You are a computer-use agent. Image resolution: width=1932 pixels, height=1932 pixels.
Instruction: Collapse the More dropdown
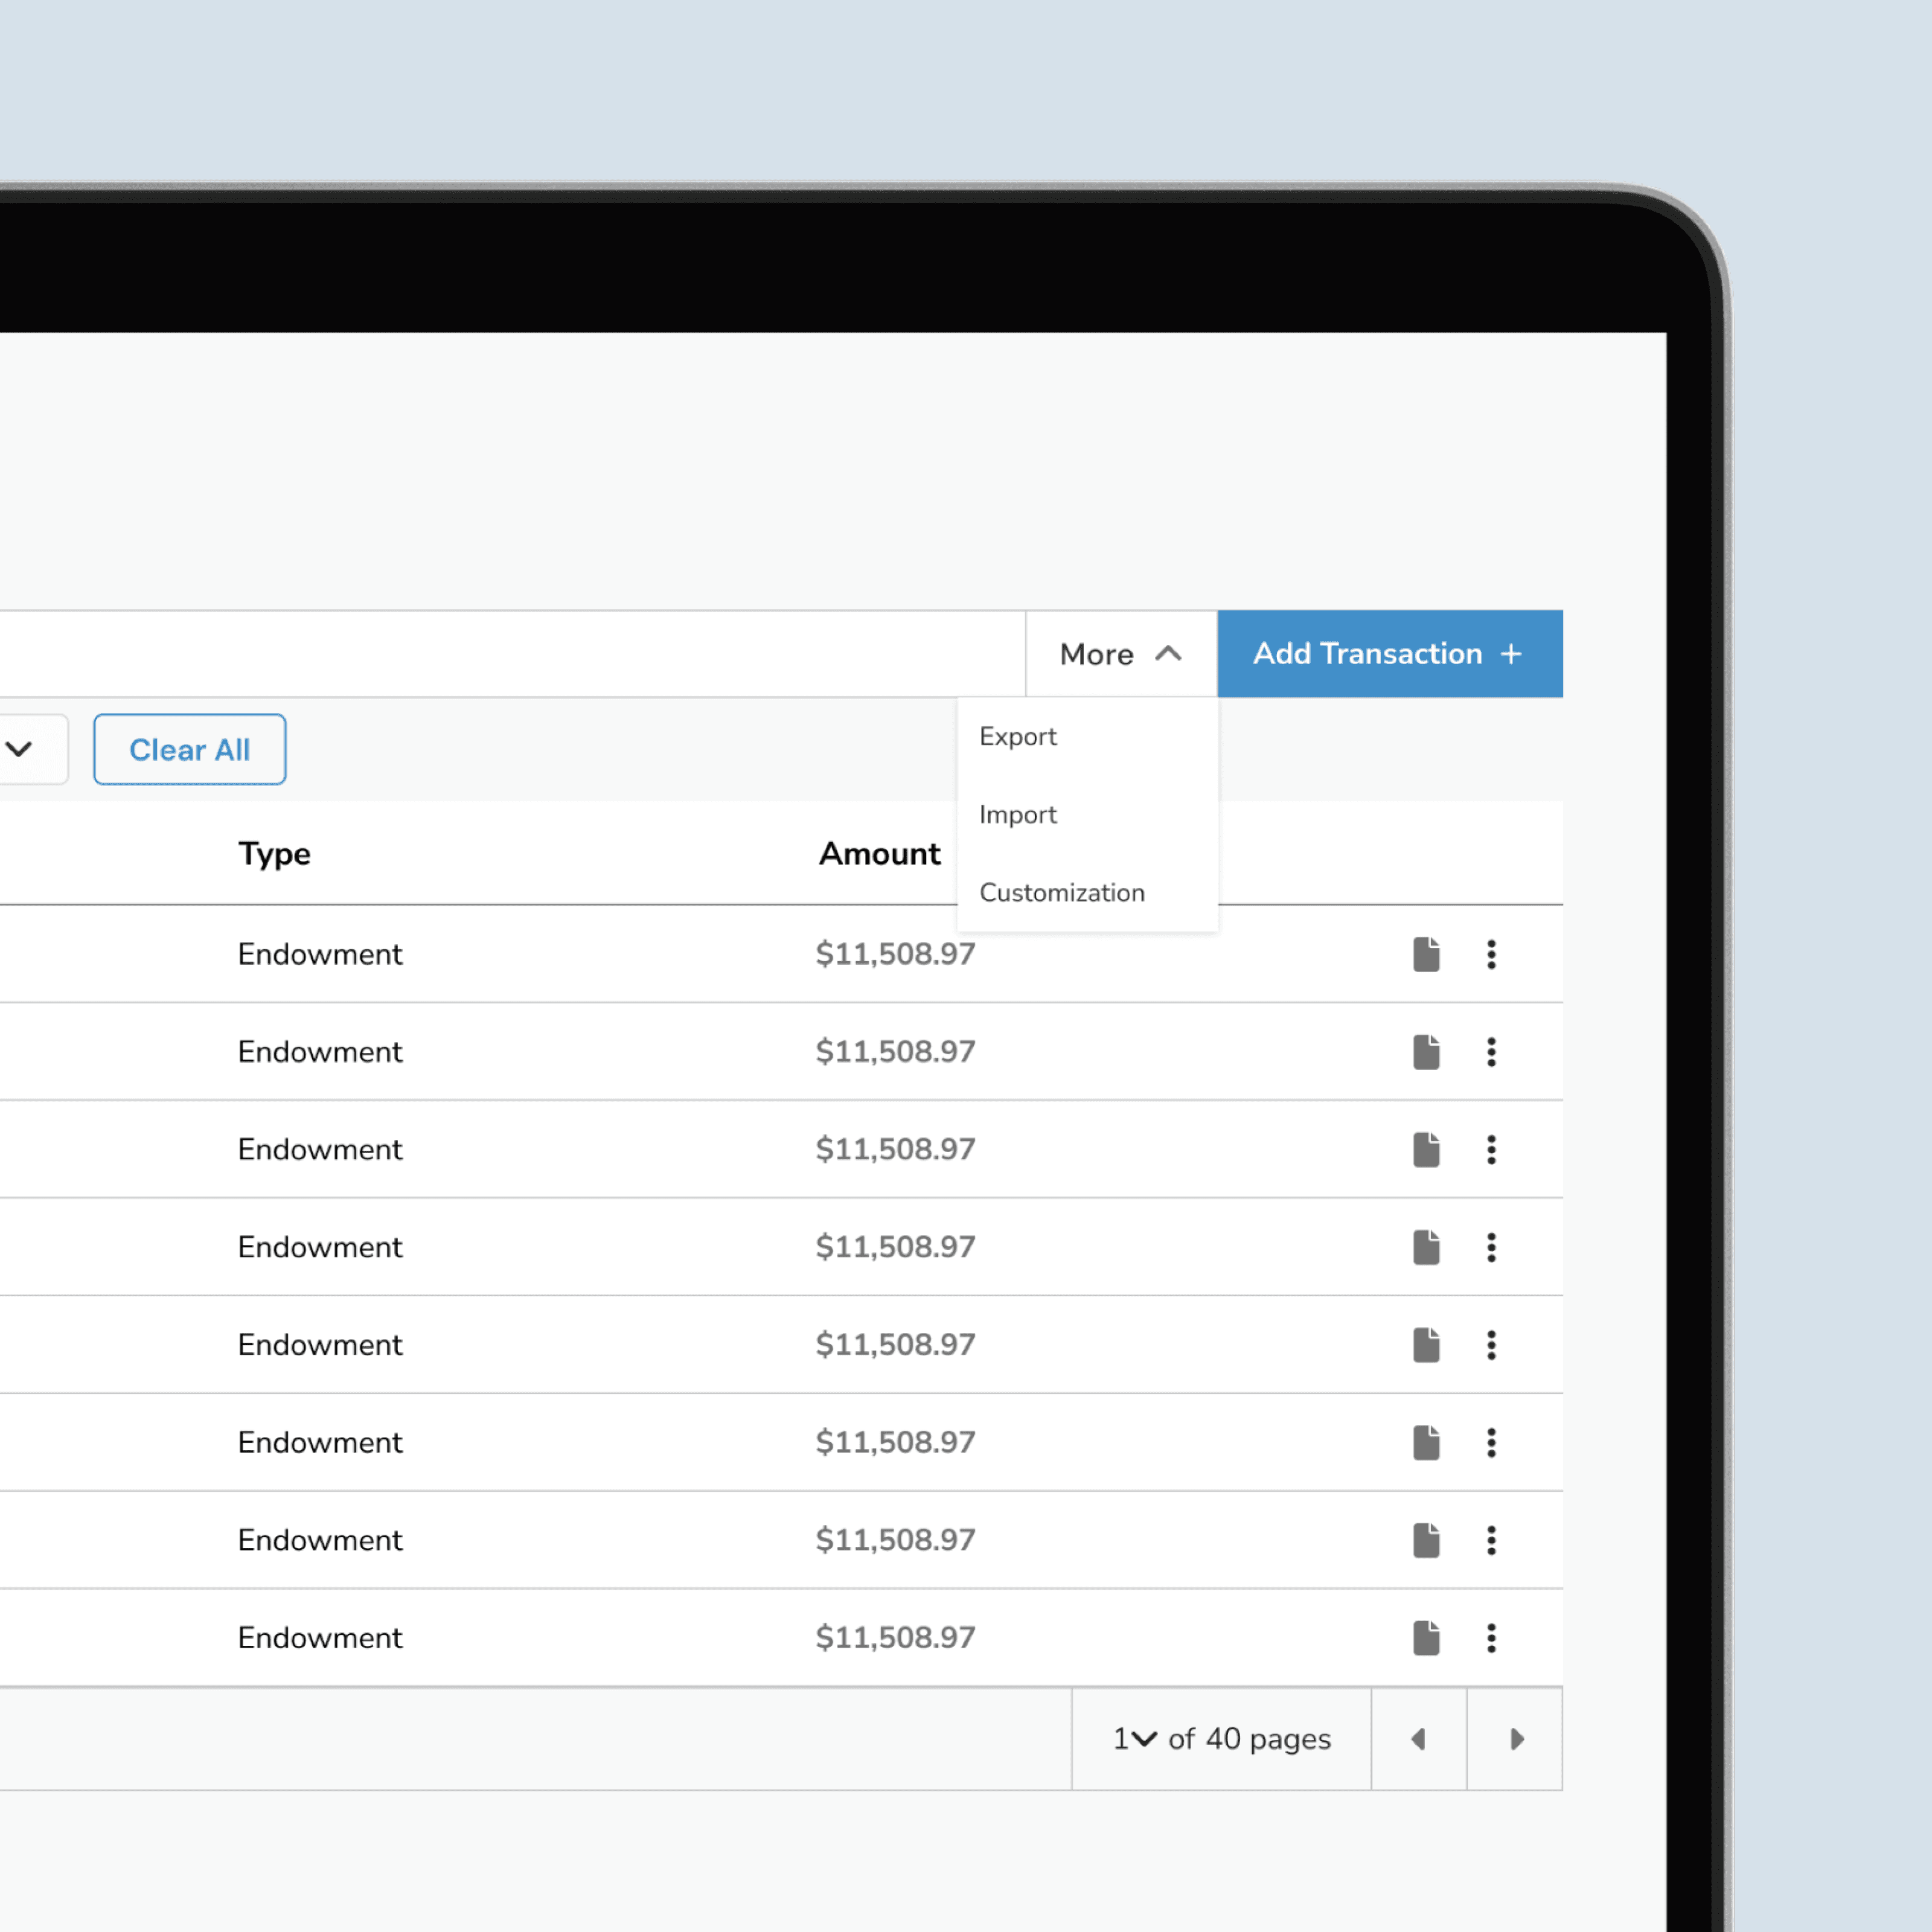[x=1121, y=654]
